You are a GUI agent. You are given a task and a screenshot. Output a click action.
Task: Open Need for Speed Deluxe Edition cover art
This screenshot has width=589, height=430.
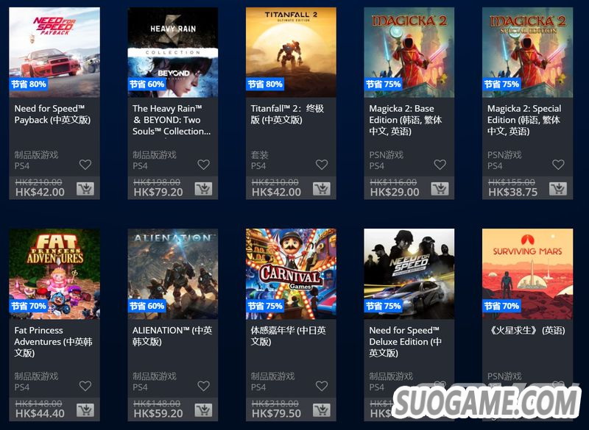[409, 274]
